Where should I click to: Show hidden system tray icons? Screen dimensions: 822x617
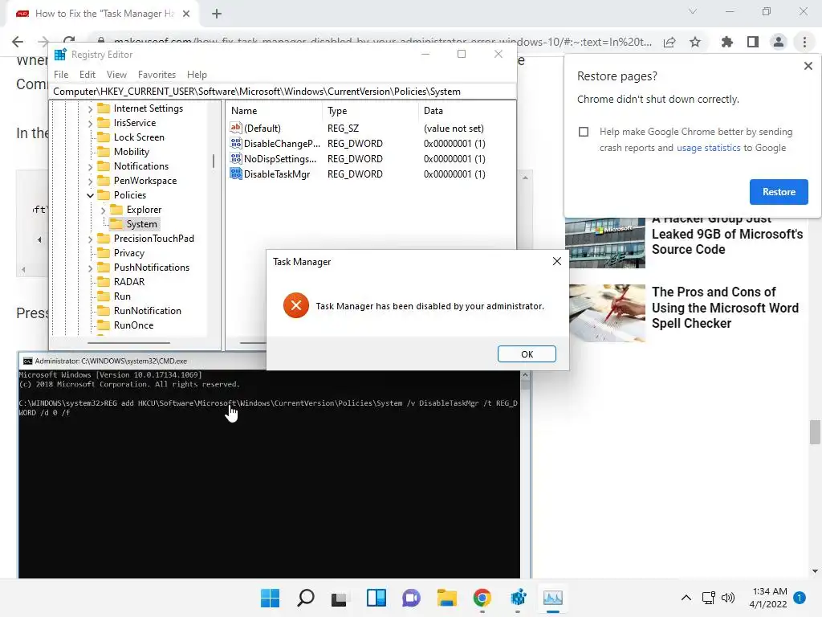pyautogui.click(x=686, y=598)
